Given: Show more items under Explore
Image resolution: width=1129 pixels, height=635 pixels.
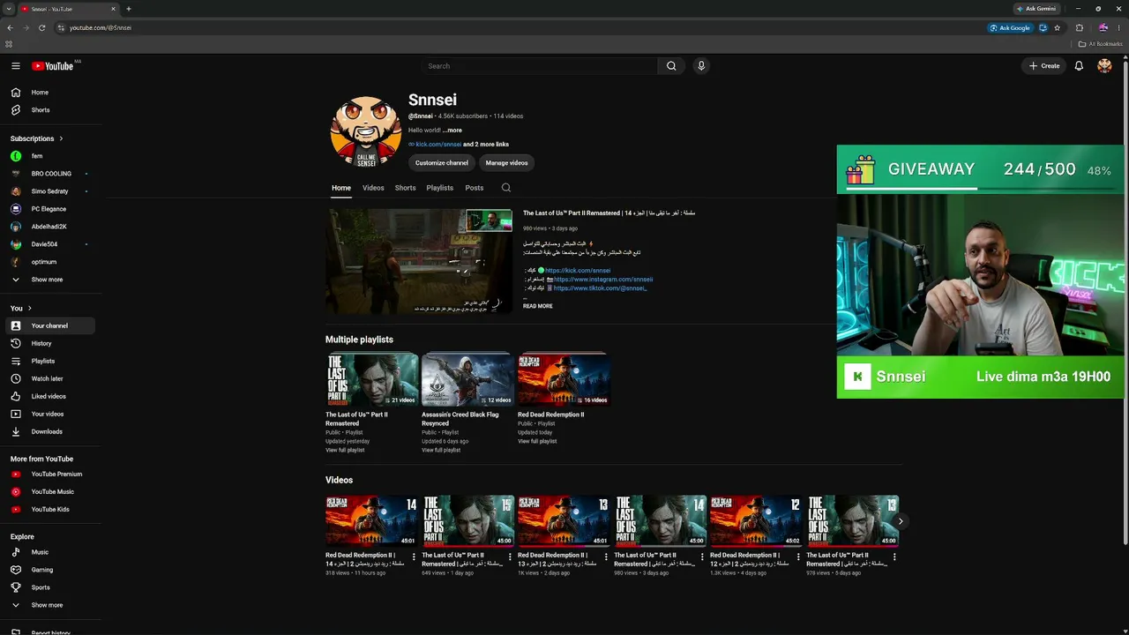Looking at the screenshot, I should click(x=50, y=605).
